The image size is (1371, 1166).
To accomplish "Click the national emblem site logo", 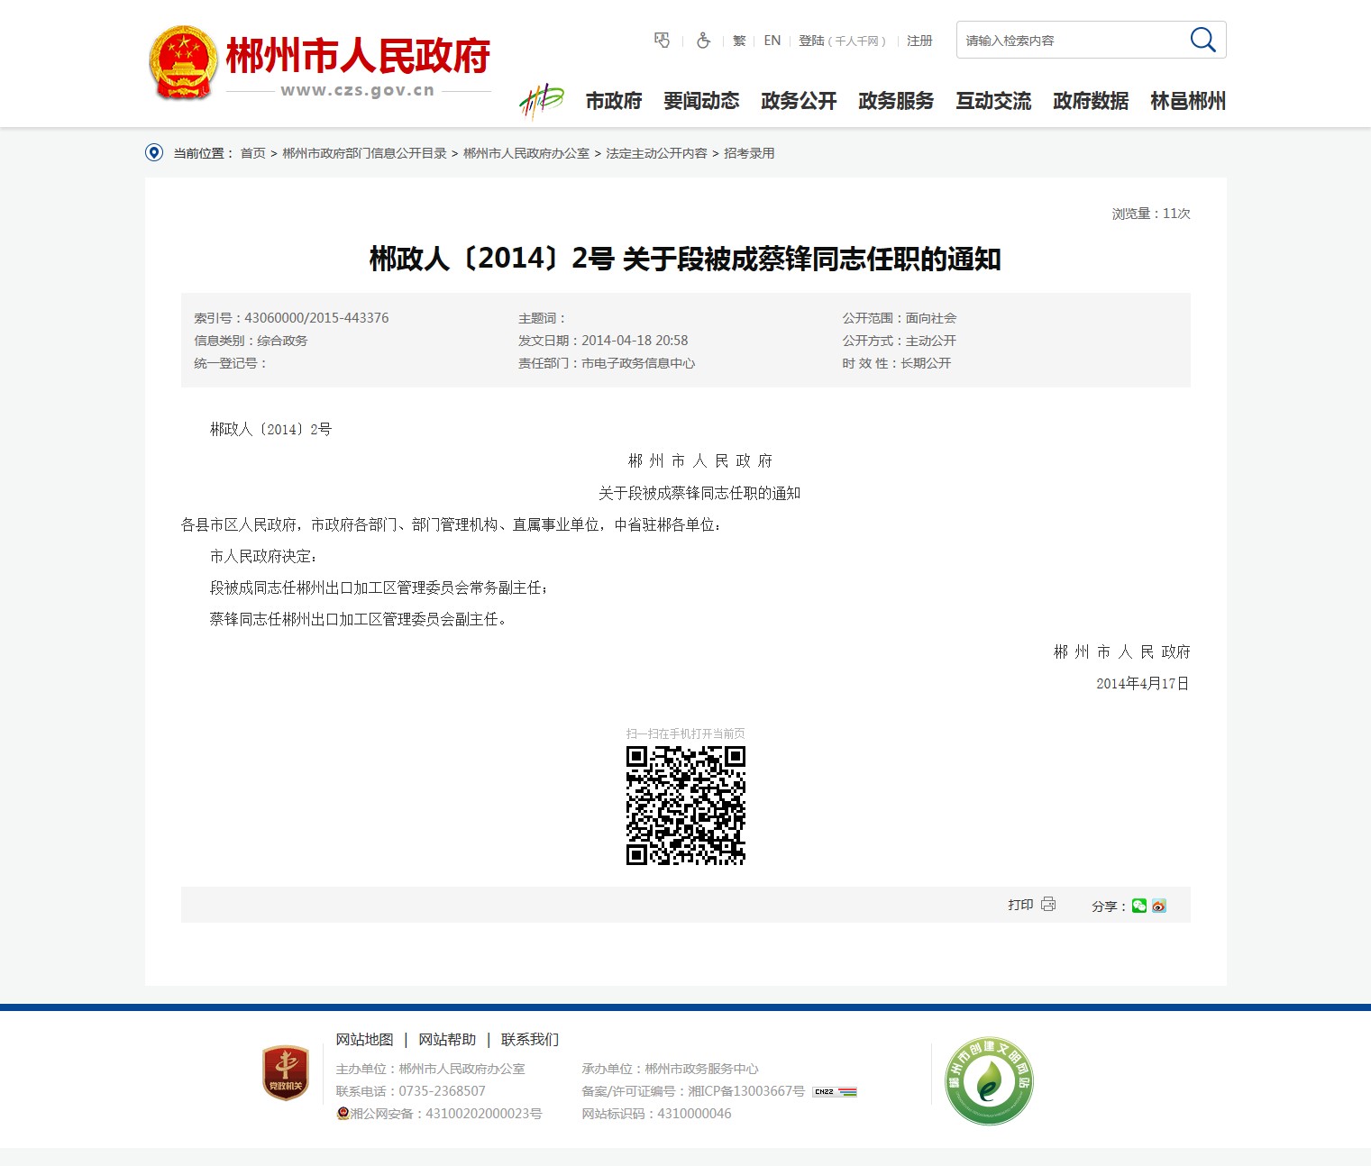I will coord(183,62).
